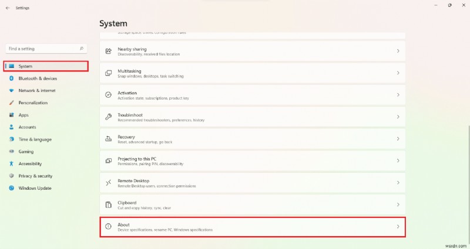
Task: Open Time & language settings
Action: [35, 139]
